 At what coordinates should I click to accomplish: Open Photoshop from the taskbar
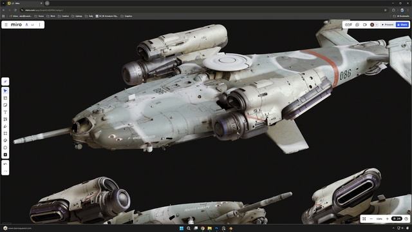pos(216,228)
